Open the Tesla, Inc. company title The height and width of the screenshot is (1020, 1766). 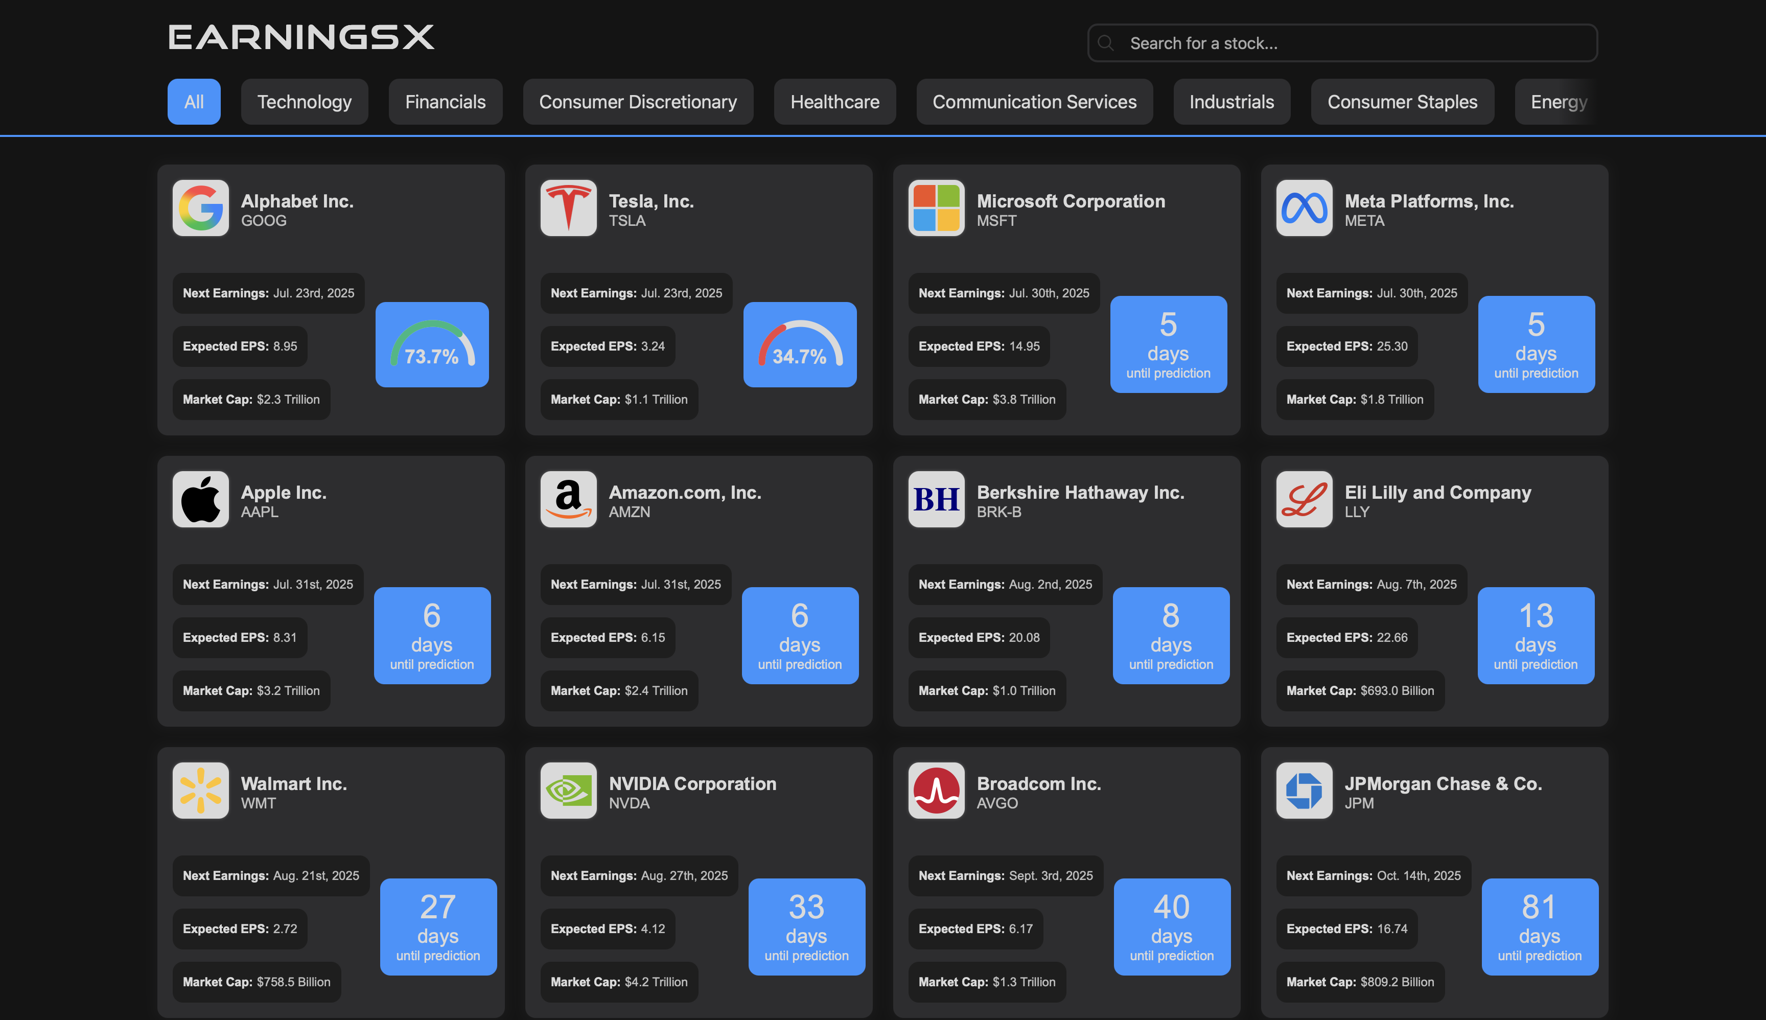[x=651, y=200]
